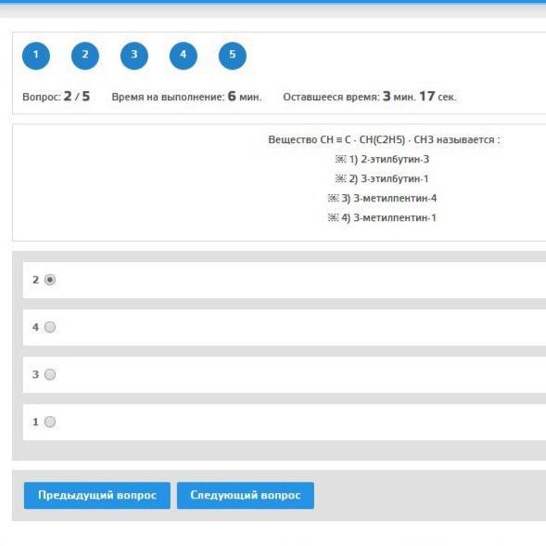This screenshot has width=546, height=546.
Task: Click answer row labeled 4
Action: pos(285,327)
